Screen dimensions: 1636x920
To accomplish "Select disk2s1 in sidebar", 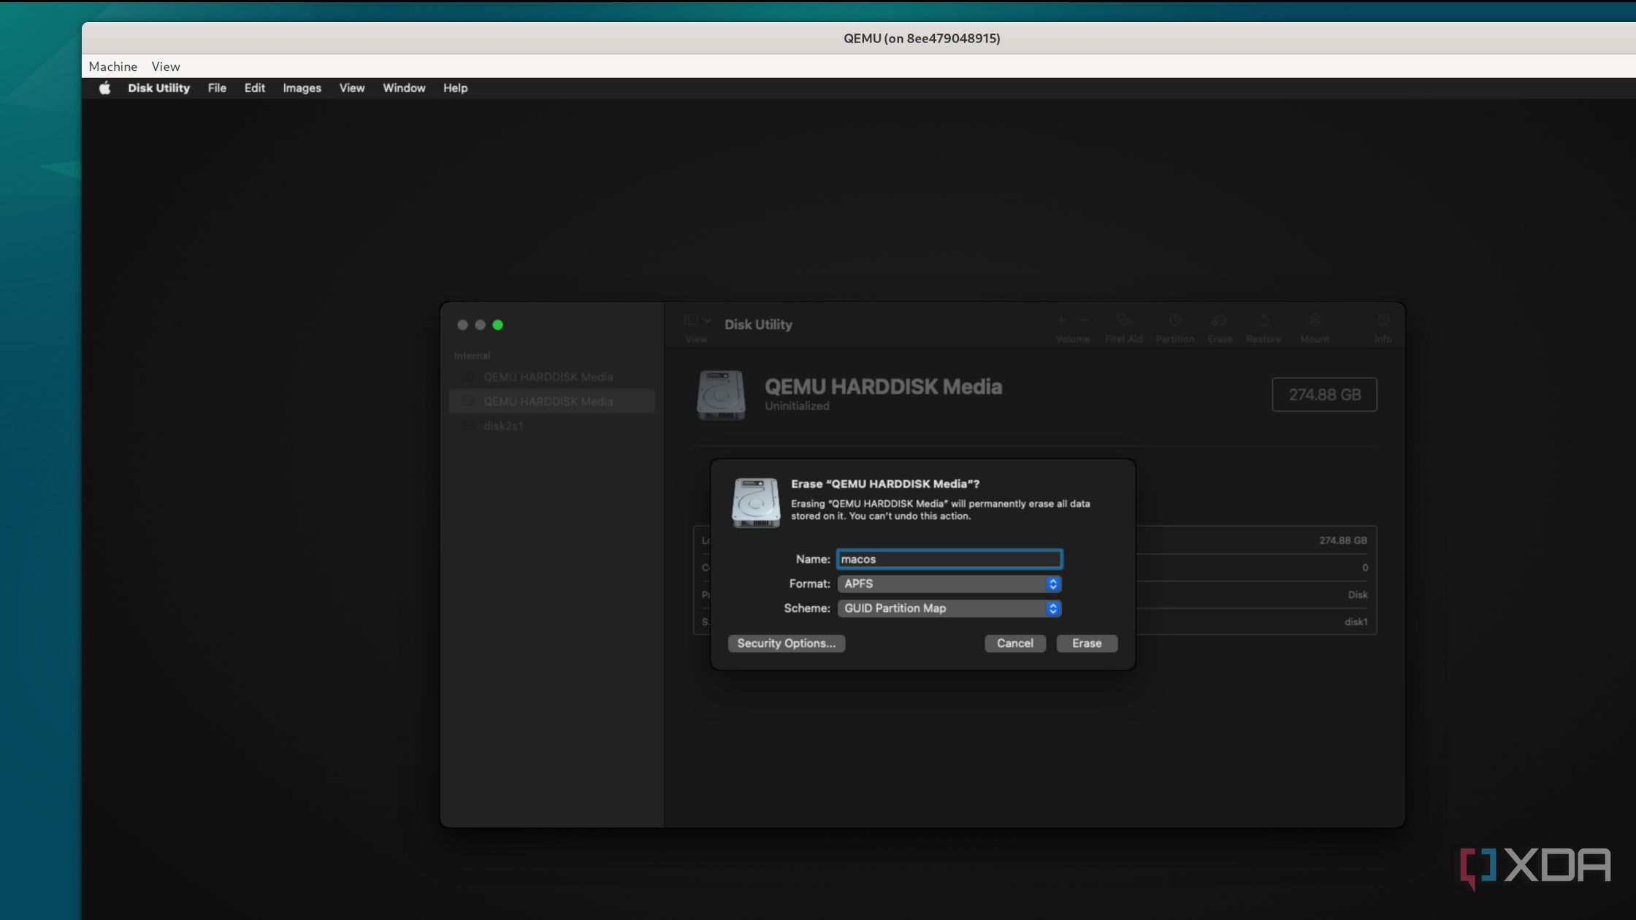I will click(503, 426).
